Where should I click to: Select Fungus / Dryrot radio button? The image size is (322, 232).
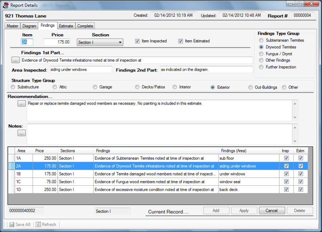[x=261, y=54]
